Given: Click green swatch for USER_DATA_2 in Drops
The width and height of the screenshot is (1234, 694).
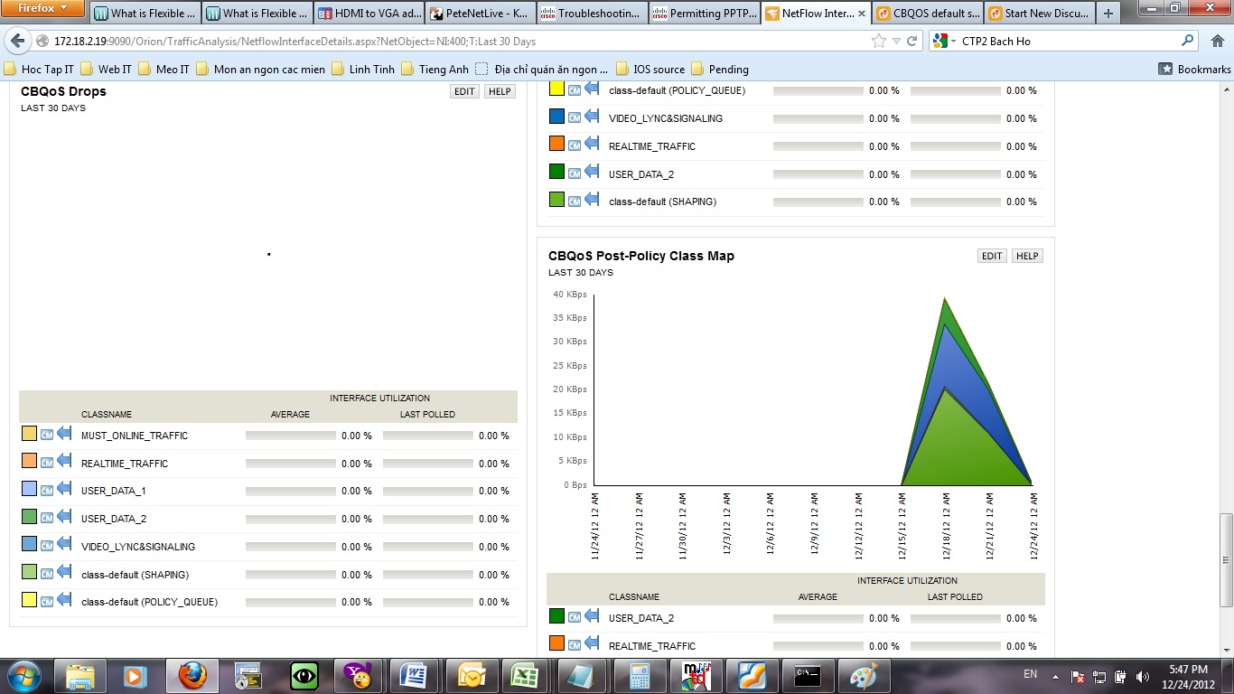Looking at the screenshot, I should [29, 517].
